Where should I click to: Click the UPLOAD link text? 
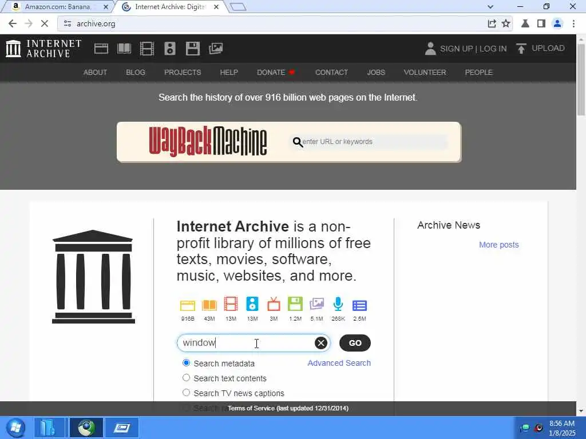click(548, 48)
